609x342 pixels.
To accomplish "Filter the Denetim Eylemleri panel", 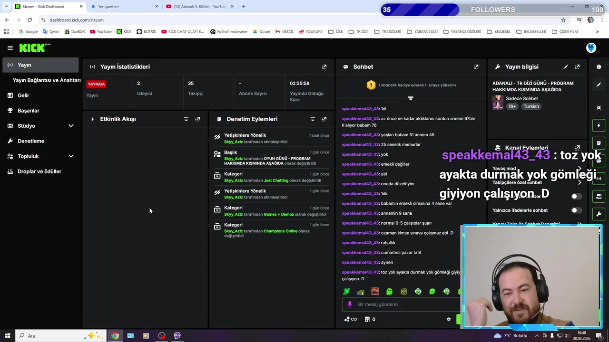I will point(313,119).
